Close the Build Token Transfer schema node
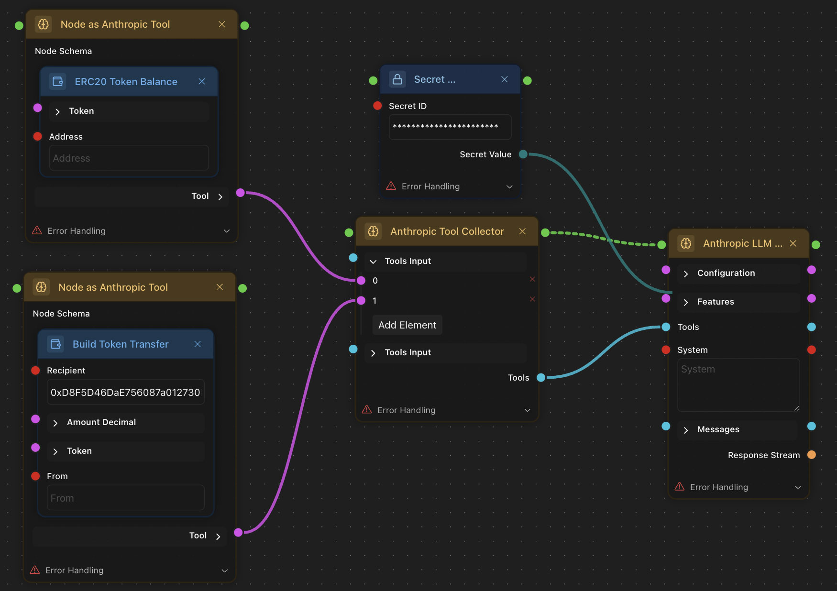Screen dimensions: 837x591 198,344
